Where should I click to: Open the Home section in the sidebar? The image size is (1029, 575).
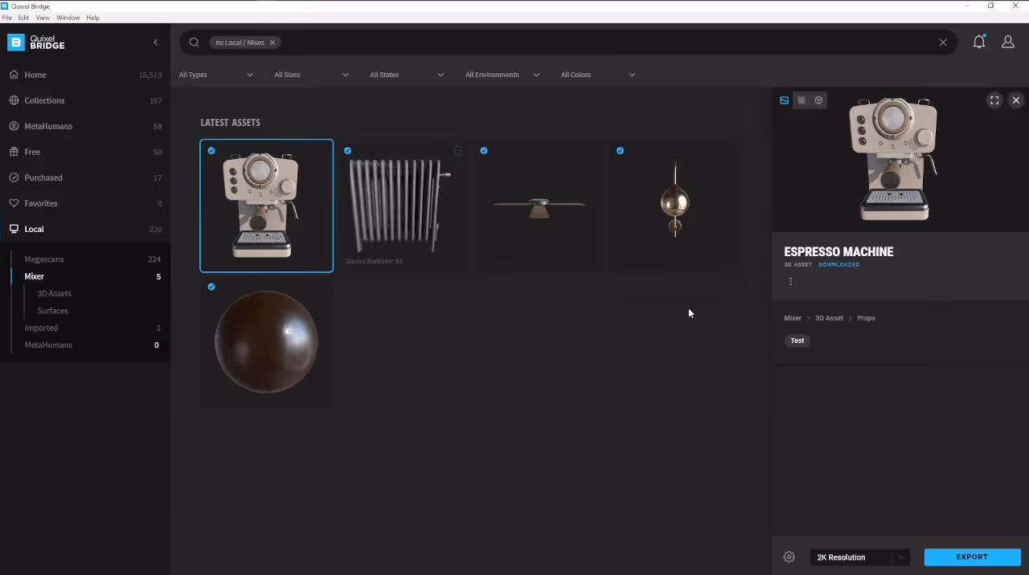(x=35, y=75)
